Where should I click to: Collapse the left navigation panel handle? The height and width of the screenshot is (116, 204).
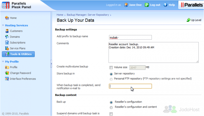tap(51, 63)
